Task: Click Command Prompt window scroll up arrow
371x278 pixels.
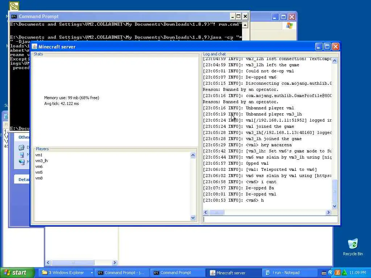Action: 245,25
